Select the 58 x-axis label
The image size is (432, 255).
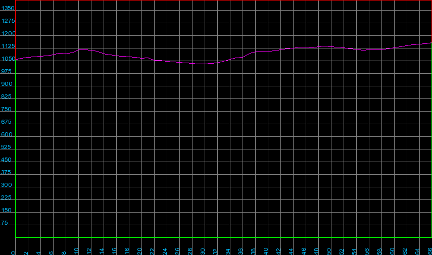379,251
